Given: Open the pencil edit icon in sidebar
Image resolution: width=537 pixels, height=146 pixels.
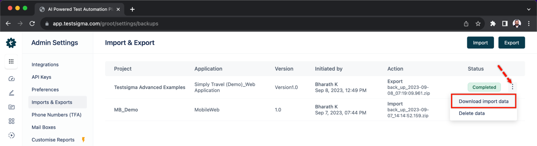Looking at the screenshot, I should 11,93.
